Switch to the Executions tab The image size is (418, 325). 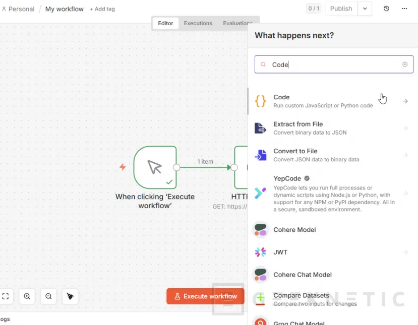tap(198, 23)
